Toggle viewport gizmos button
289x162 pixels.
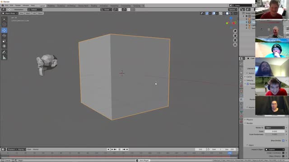pos(207,13)
